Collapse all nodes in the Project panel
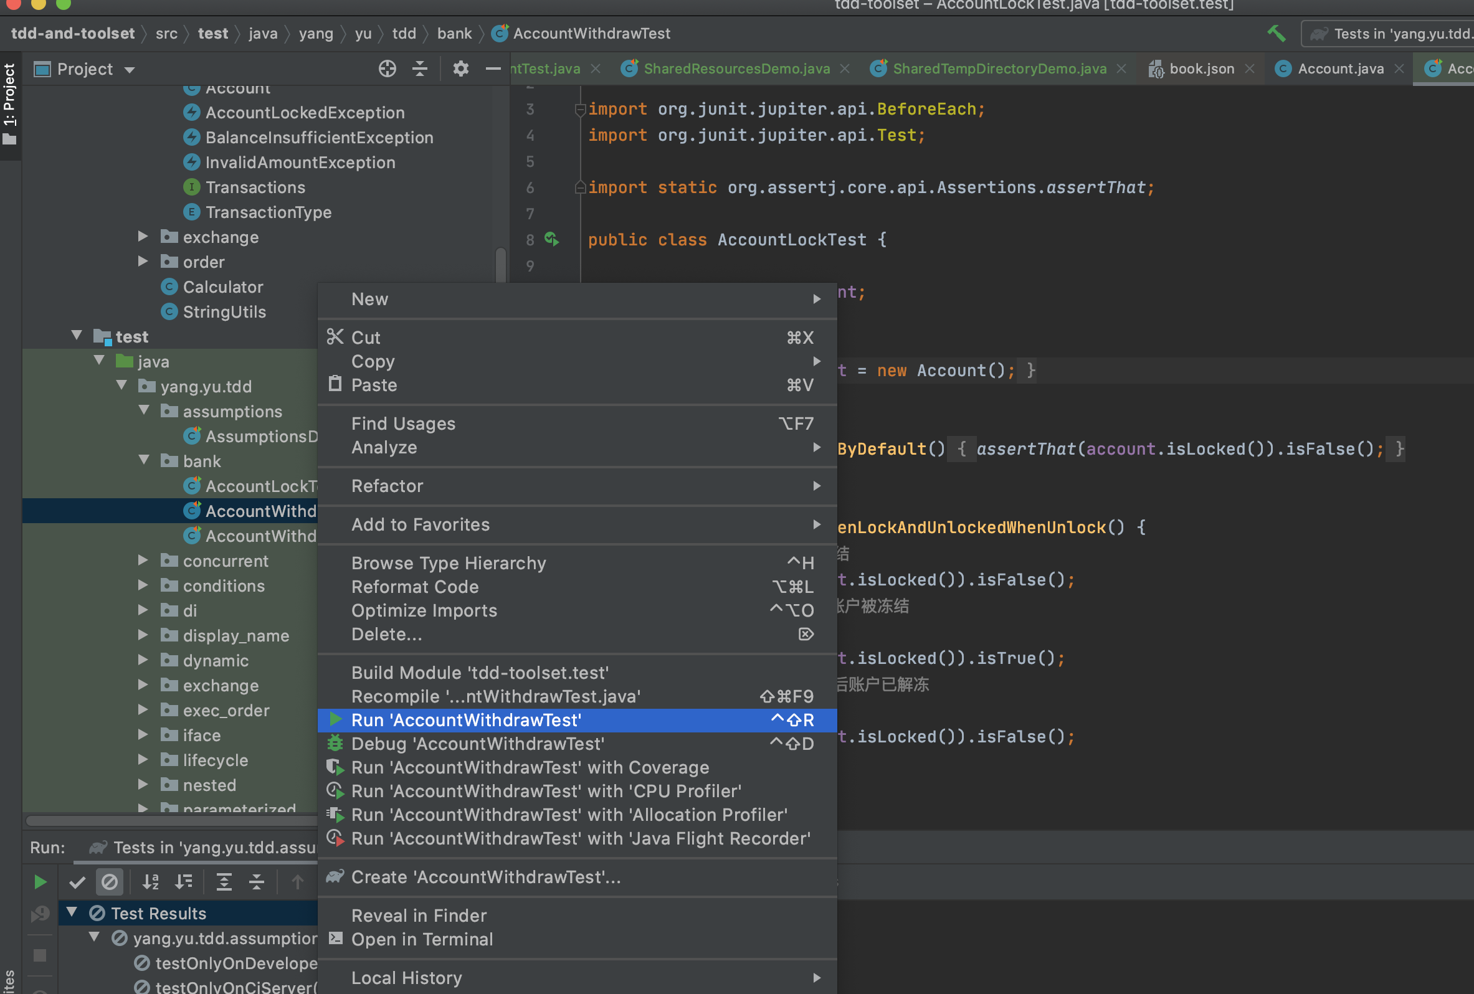1474x994 pixels. coord(420,69)
